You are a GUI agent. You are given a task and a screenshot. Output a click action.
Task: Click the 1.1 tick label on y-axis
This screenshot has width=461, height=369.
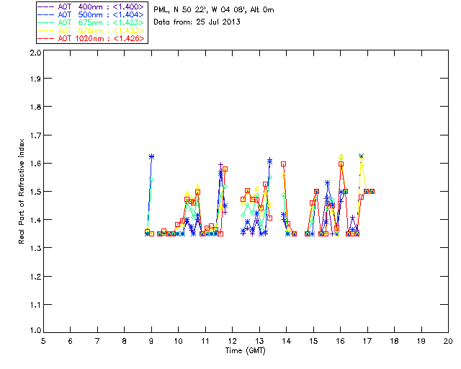click(x=35, y=305)
